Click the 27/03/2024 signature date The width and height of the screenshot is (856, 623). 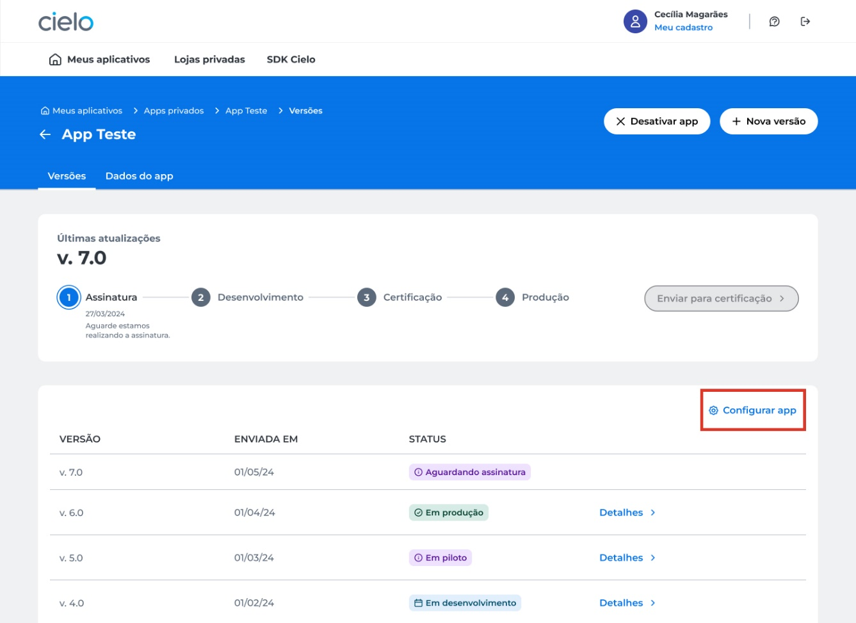(x=105, y=314)
